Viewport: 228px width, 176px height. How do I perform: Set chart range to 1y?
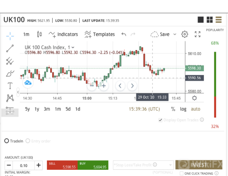pyautogui.click(x=37, y=109)
